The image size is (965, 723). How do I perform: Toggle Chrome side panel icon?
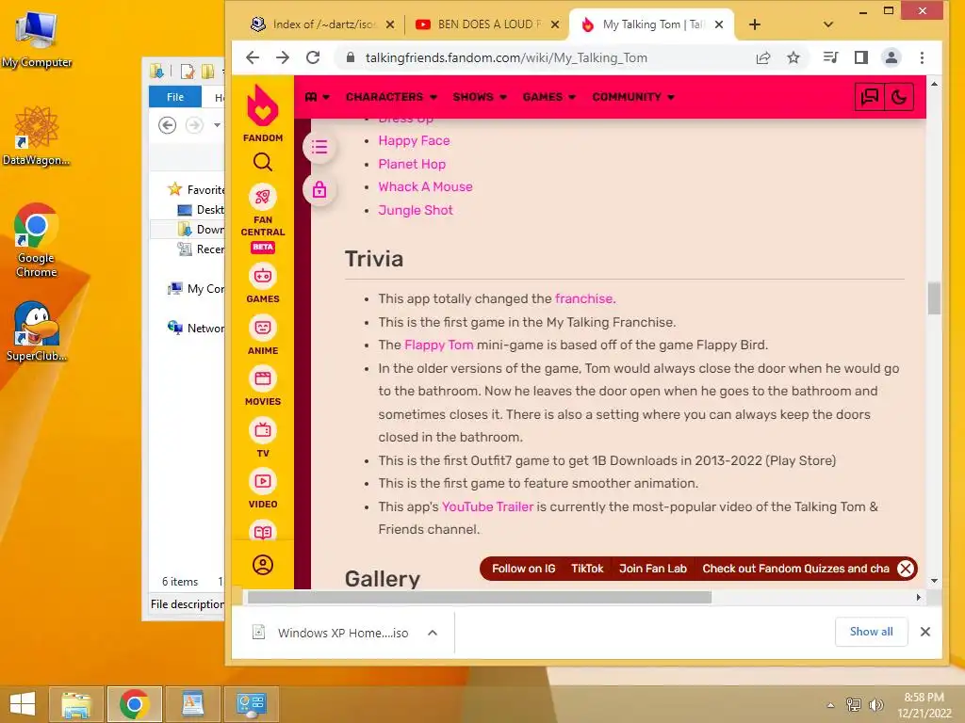(x=861, y=57)
